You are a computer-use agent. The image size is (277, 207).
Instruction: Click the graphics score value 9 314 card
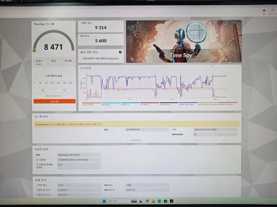pyautogui.click(x=101, y=26)
